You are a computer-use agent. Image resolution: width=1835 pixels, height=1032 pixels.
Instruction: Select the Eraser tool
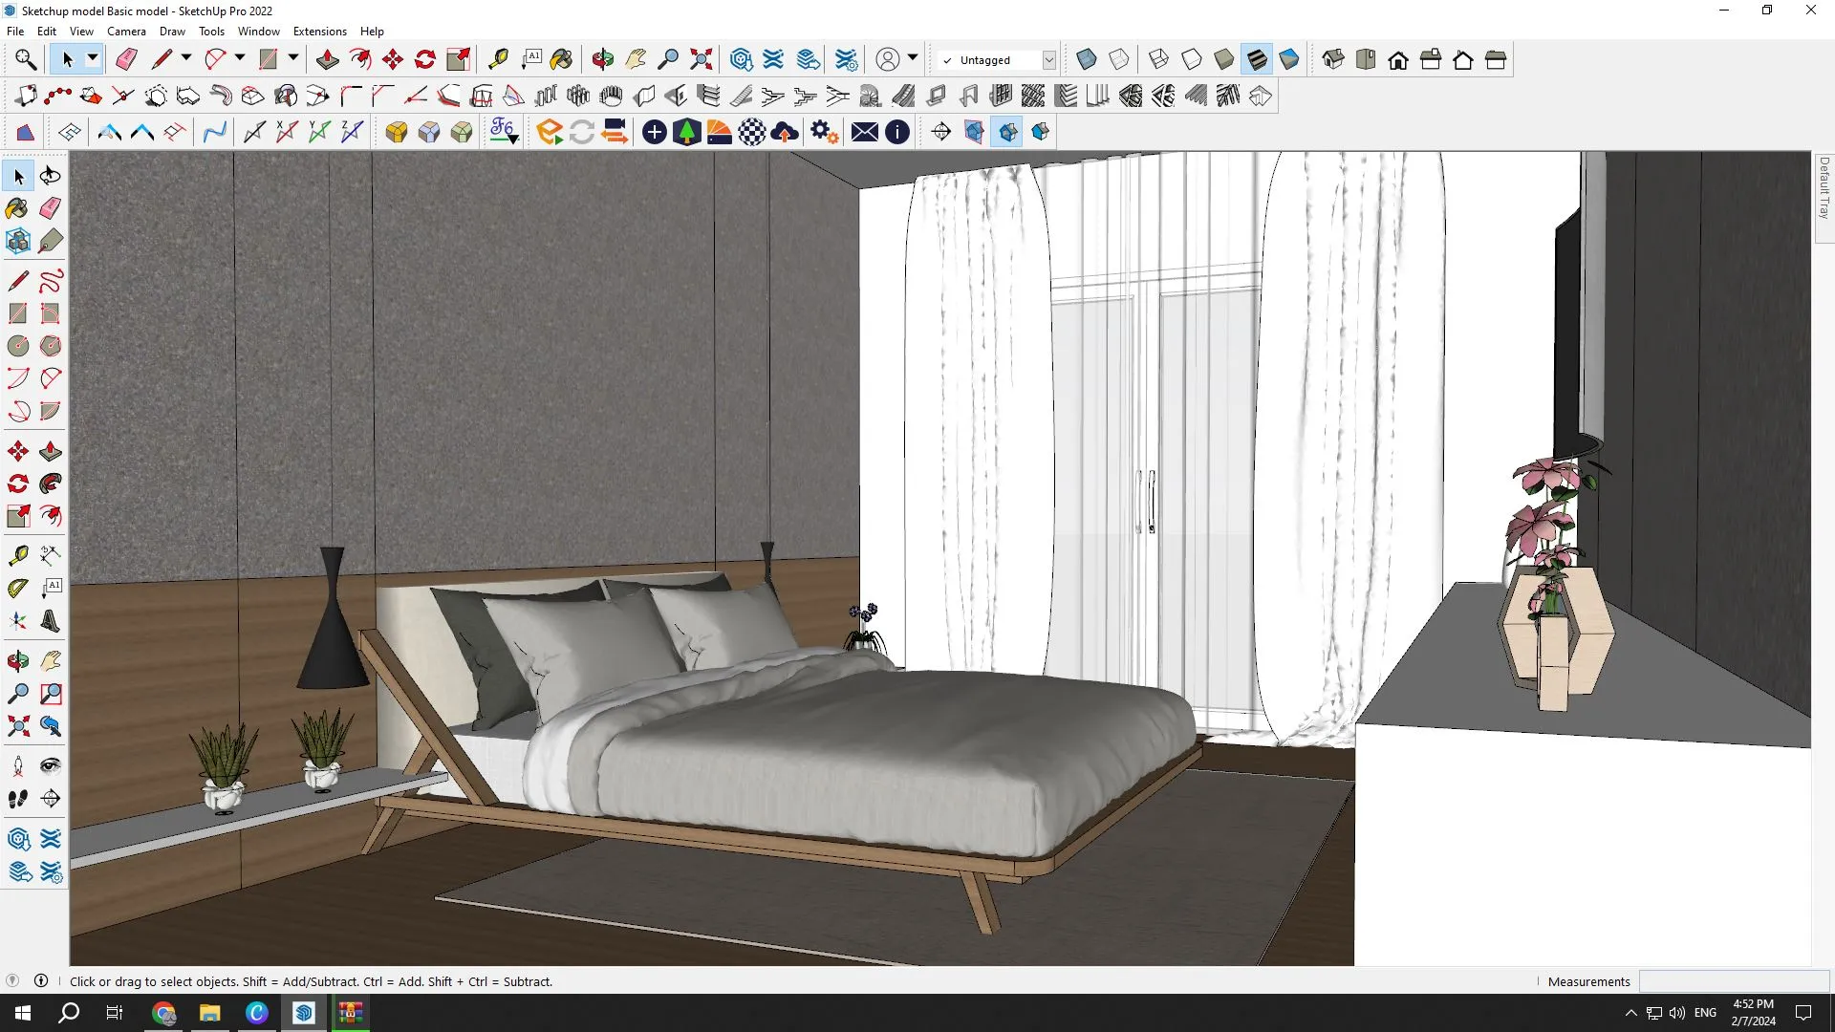126,58
